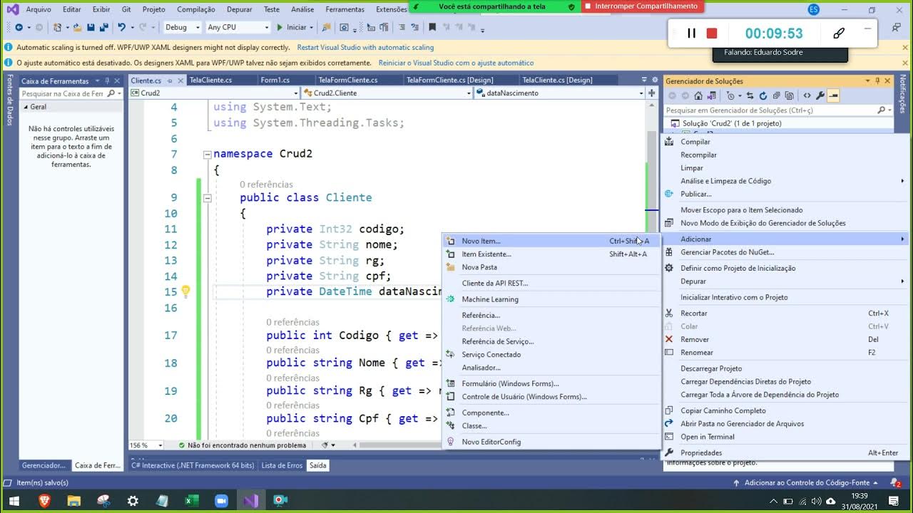
Task: Open the Crud2 project navigation dropdown
Action: point(215,93)
